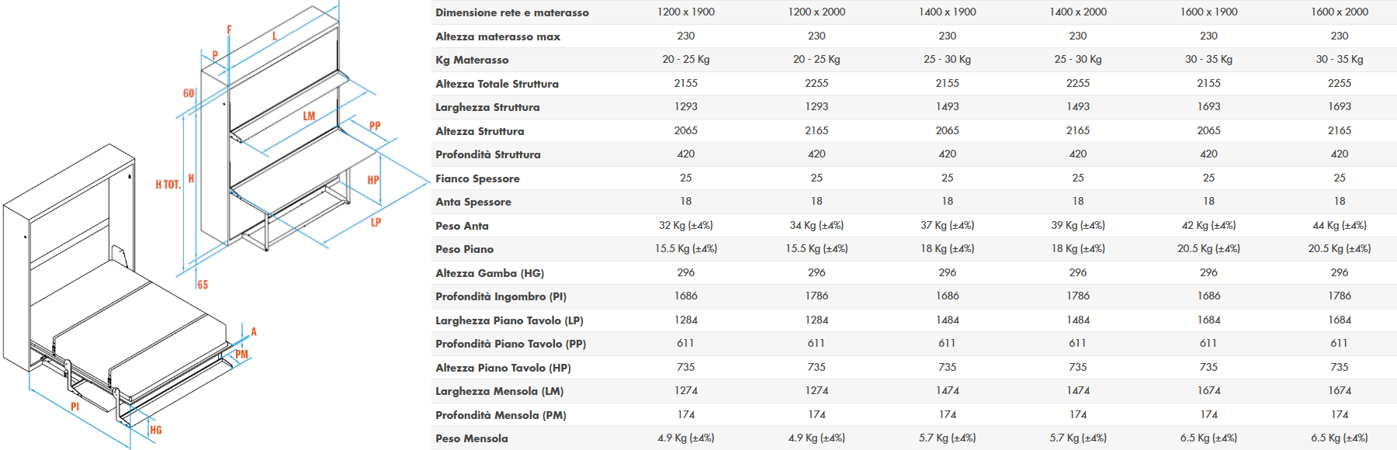
Task: Click the Peso Anta row label
Action: (x=462, y=226)
